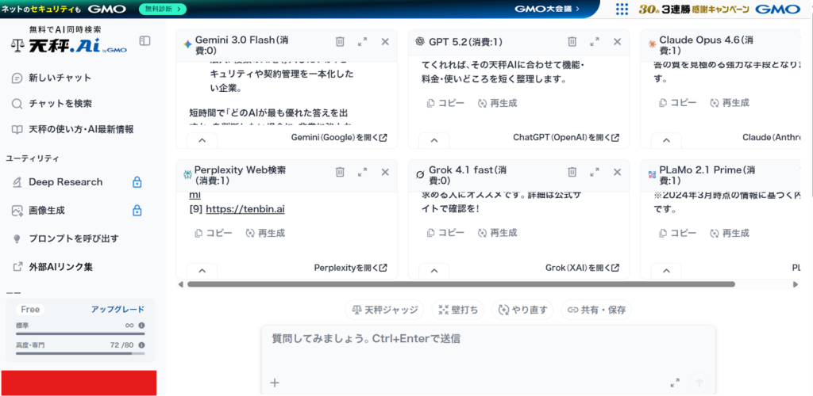Click やり直す button
The width and height of the screenshot is (813, 396).
point(522,310)
